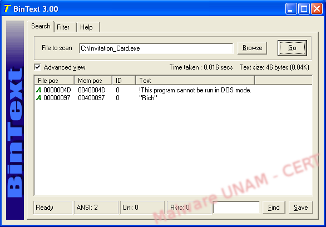Viewport: 326px width, 227px height.
Task: Click the green ANSI icon on row 00000097
Action: [x=39, y=98]
